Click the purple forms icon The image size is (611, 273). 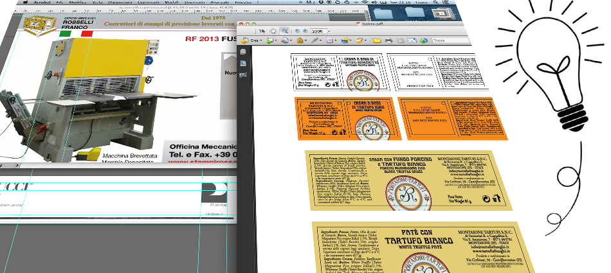click(x=329, y=40)
